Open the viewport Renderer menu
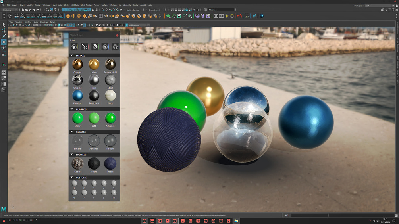The image size is (399, 224). [x=44, y=22]
